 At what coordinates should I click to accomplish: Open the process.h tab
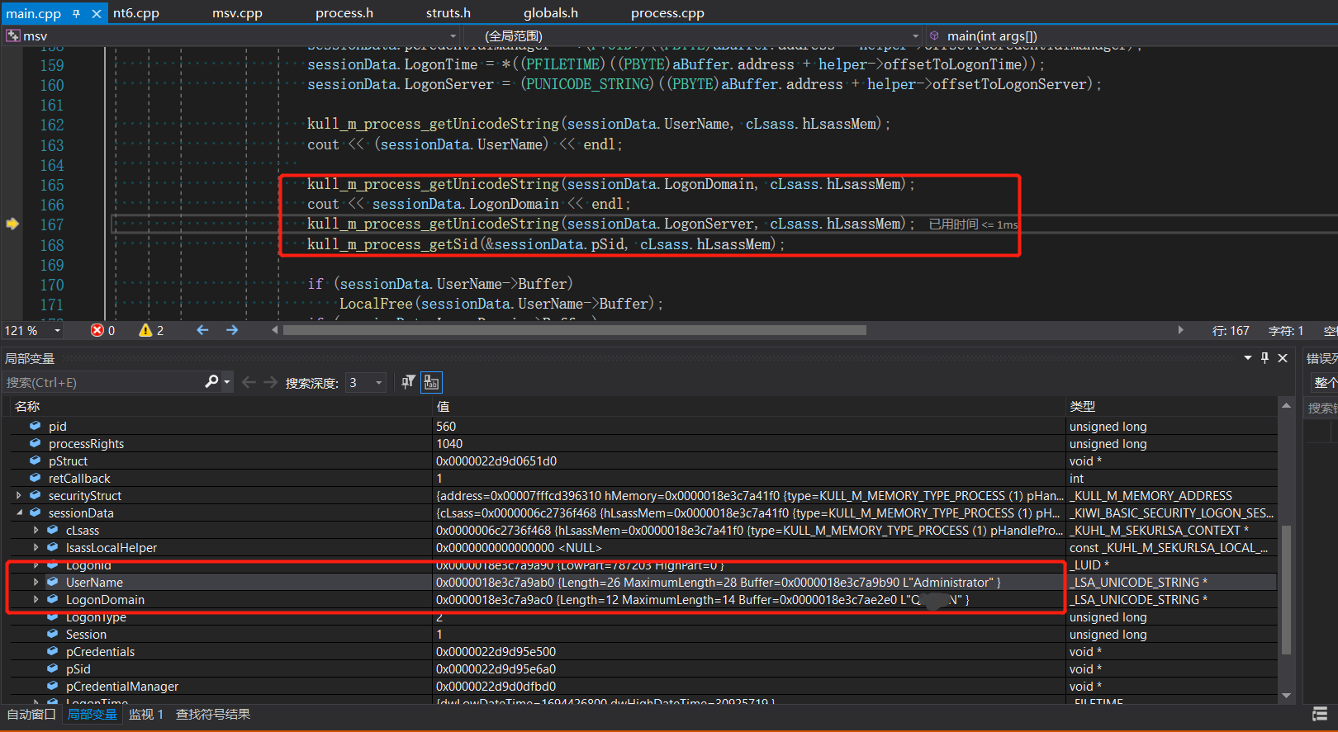coord(344,13)
